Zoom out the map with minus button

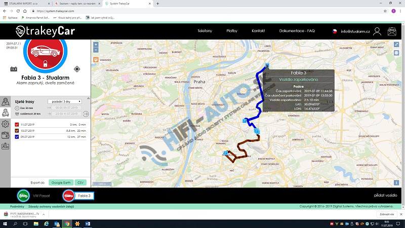point(96,50)
